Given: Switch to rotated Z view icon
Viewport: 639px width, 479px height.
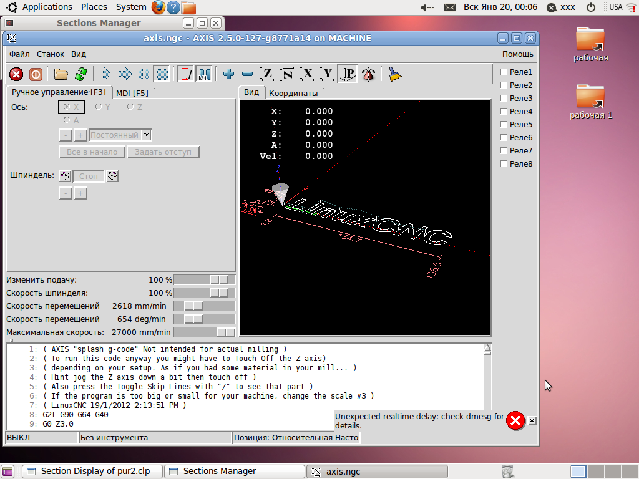Looking at the screenshot, I should pyautogui.click(x=287, y=74).
